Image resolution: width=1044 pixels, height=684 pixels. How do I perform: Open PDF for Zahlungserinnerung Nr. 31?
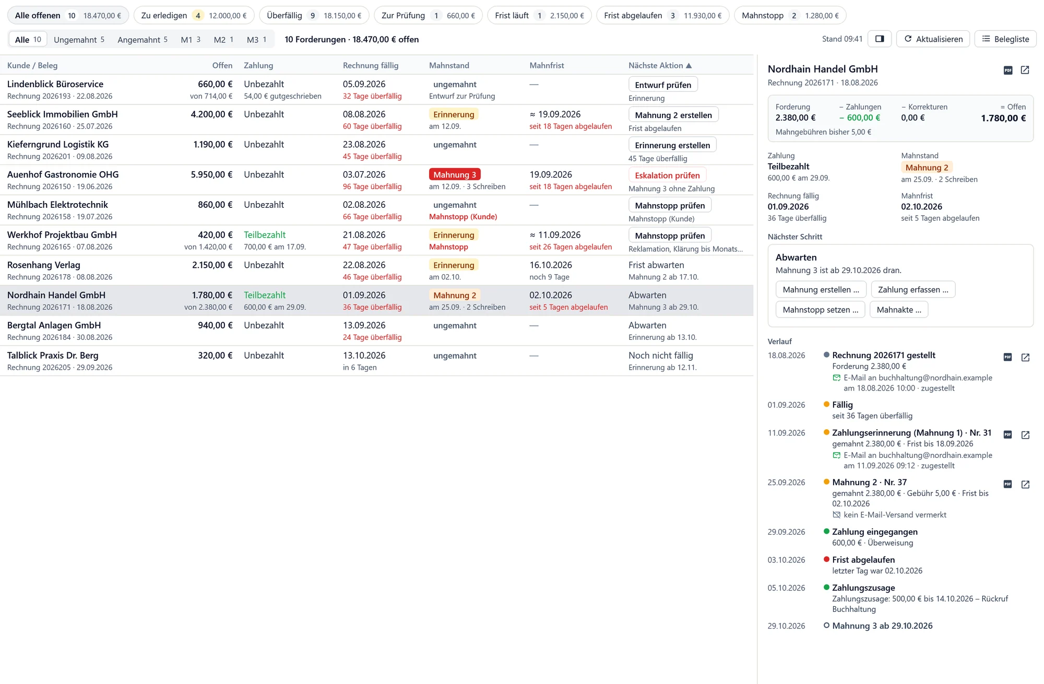[x=1008, y=434]
